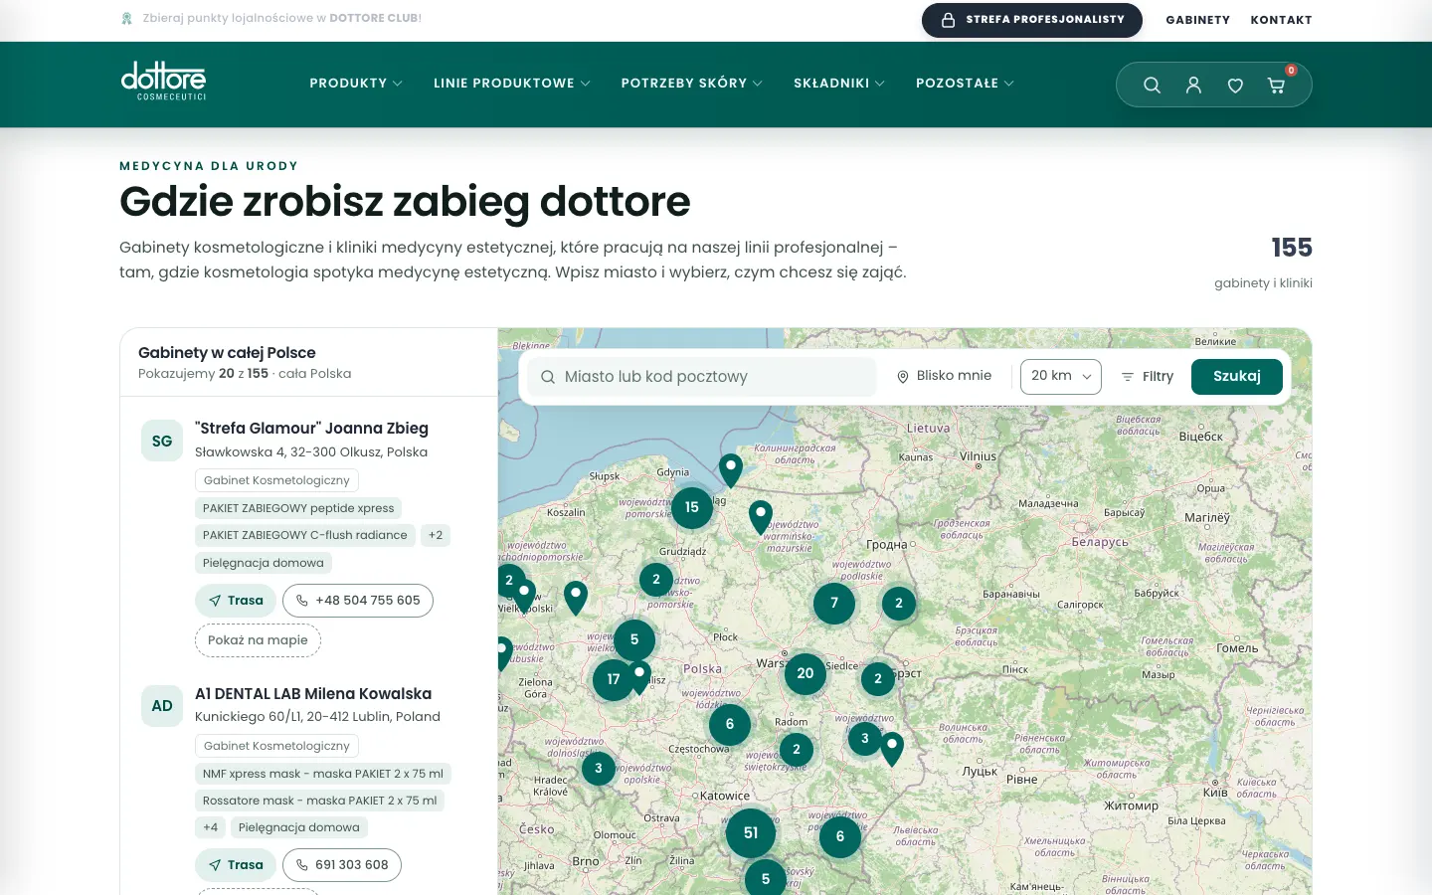Call number 691 303 608
1432x895 pixels.
pos(342,865)
